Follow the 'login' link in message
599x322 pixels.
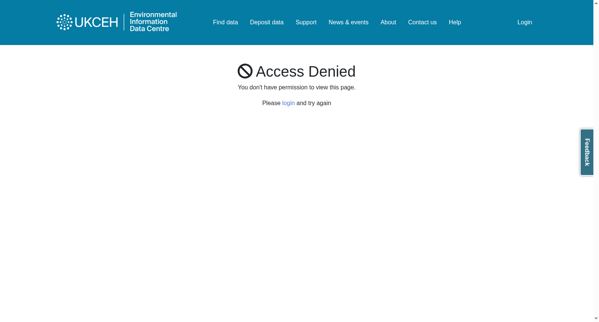pos(288,103)
